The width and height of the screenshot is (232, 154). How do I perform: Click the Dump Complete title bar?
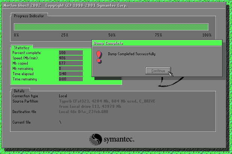point(157,43)
